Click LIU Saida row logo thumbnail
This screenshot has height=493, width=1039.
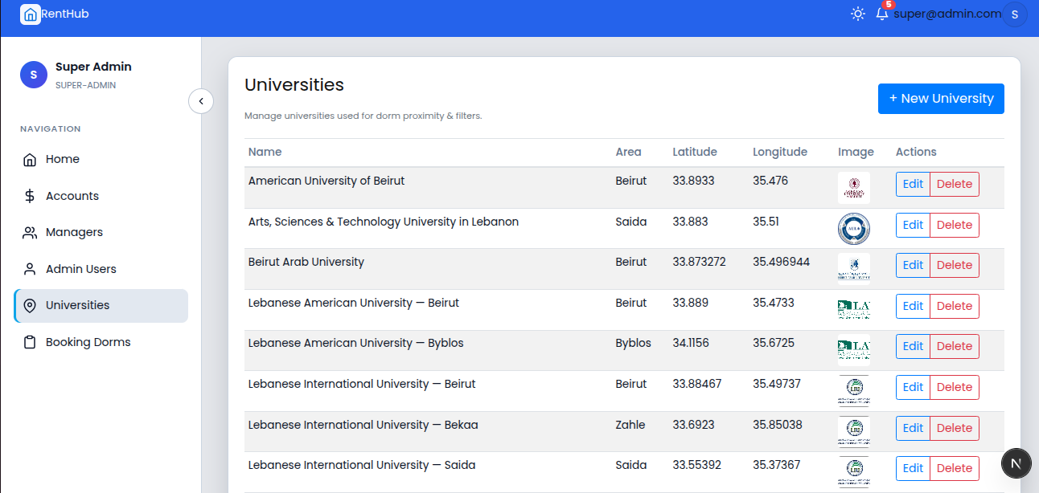tap(854, 472)
